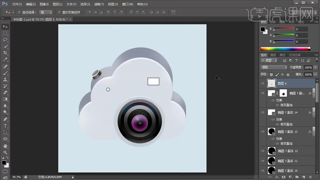Select the Dodge tool
This screenshot has height=180, width=320.
tap(5, 112)
